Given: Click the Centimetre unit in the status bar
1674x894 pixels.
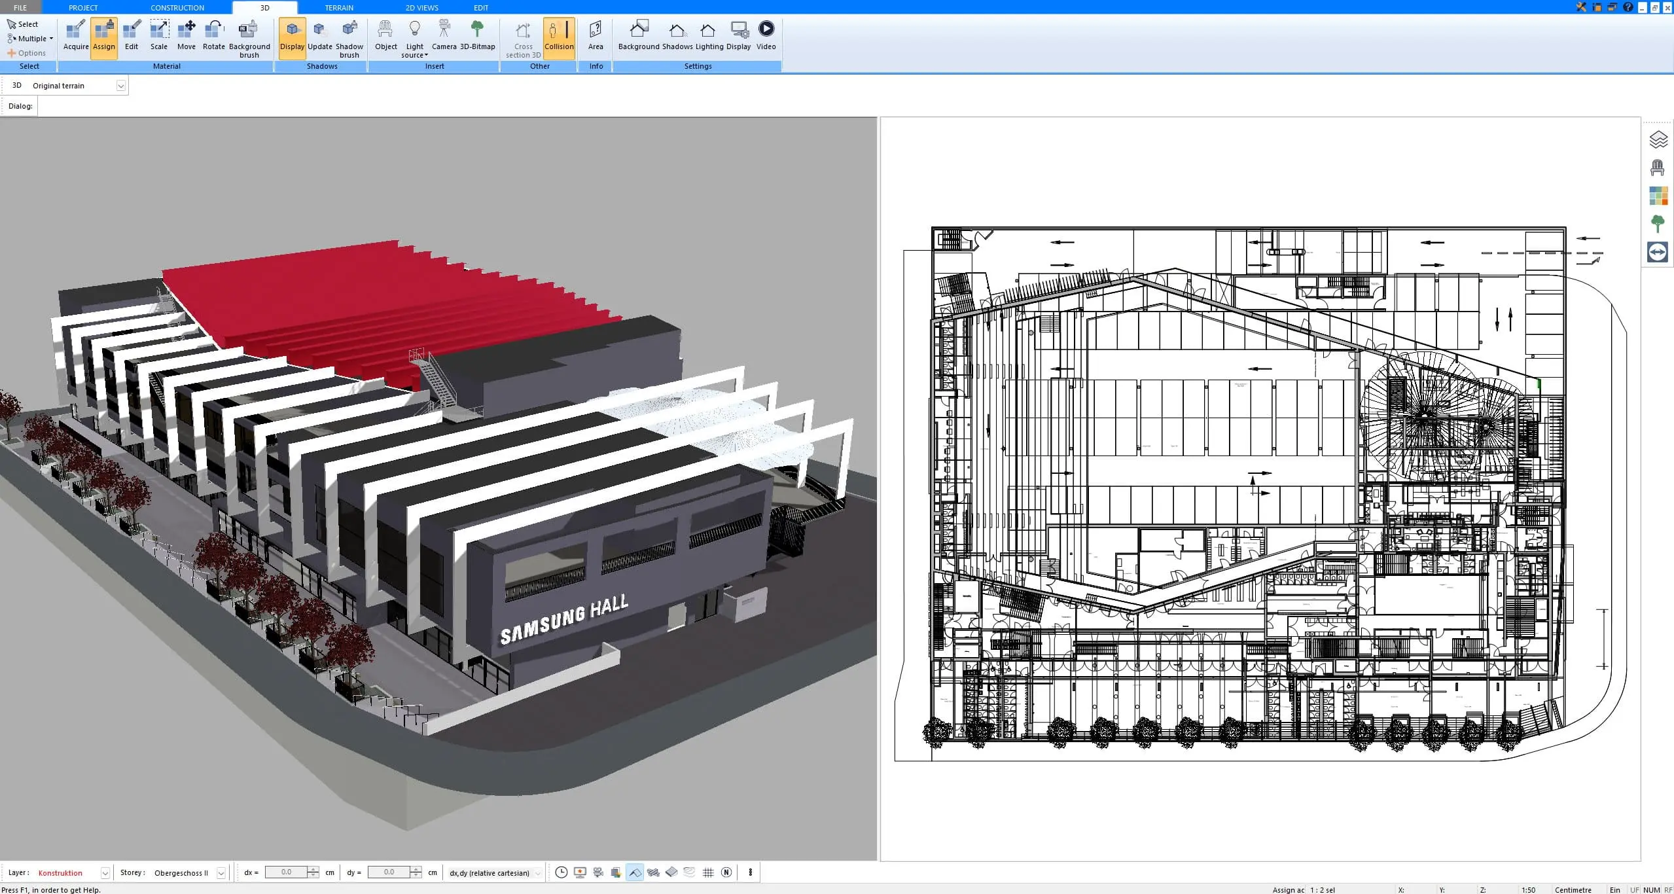Looking at the screenshot, I should tap(1573, 890).
